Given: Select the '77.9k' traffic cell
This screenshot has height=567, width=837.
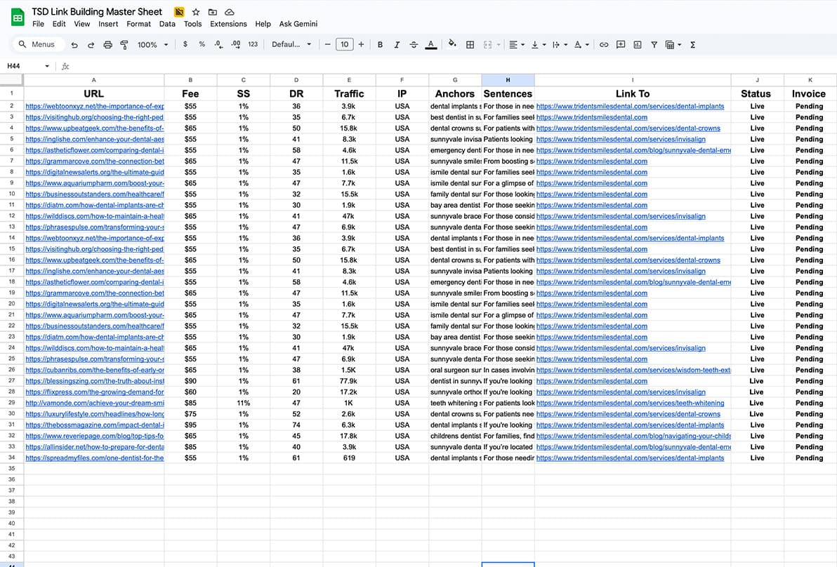Looking at the screenshot, I should pos(348,381).
